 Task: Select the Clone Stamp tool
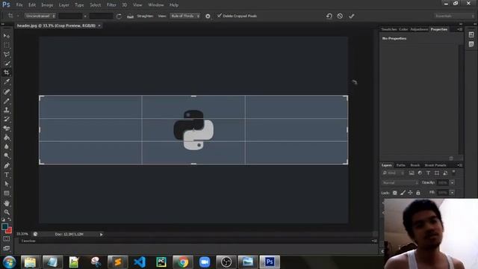click(7, 110)
